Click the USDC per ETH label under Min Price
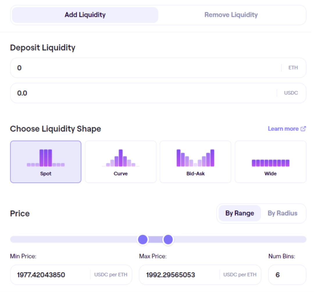 (x=111, y=274)
